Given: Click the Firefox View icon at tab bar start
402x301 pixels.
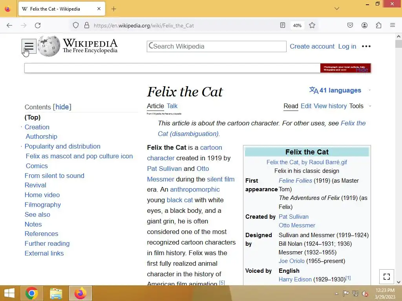Looking at the screenshot, I should (8, 9).
